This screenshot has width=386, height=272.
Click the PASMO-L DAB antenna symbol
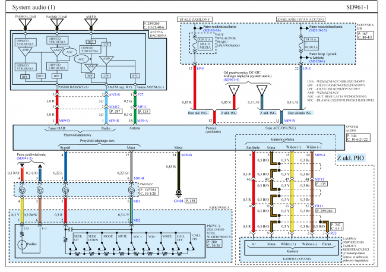tap(25, 24)
